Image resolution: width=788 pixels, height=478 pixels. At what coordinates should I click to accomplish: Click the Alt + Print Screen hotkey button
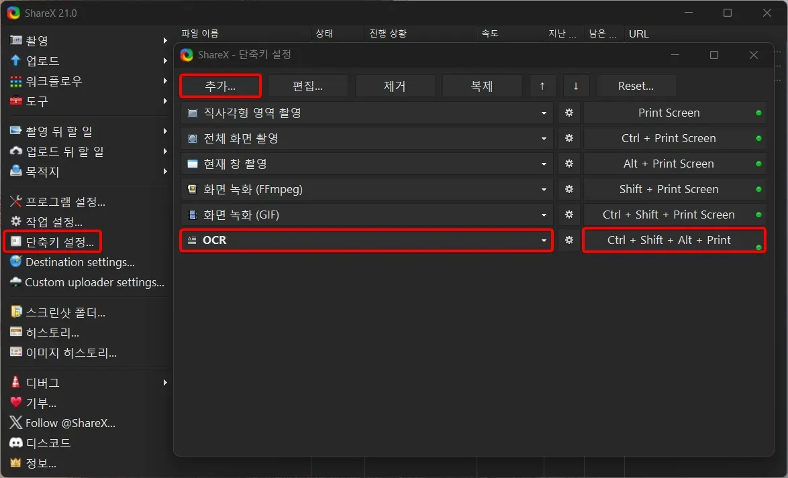675,164
